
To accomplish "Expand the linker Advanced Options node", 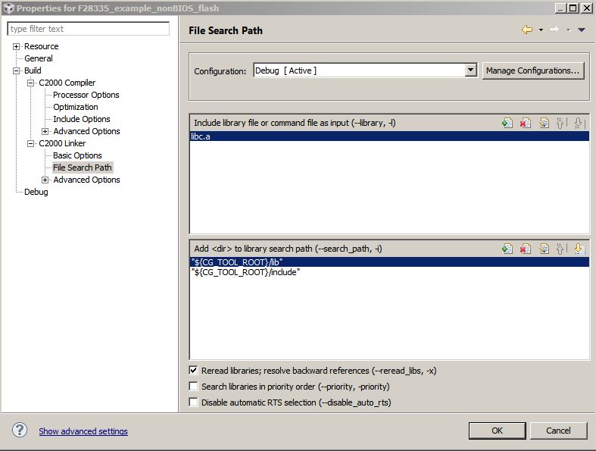I will 45,180.
